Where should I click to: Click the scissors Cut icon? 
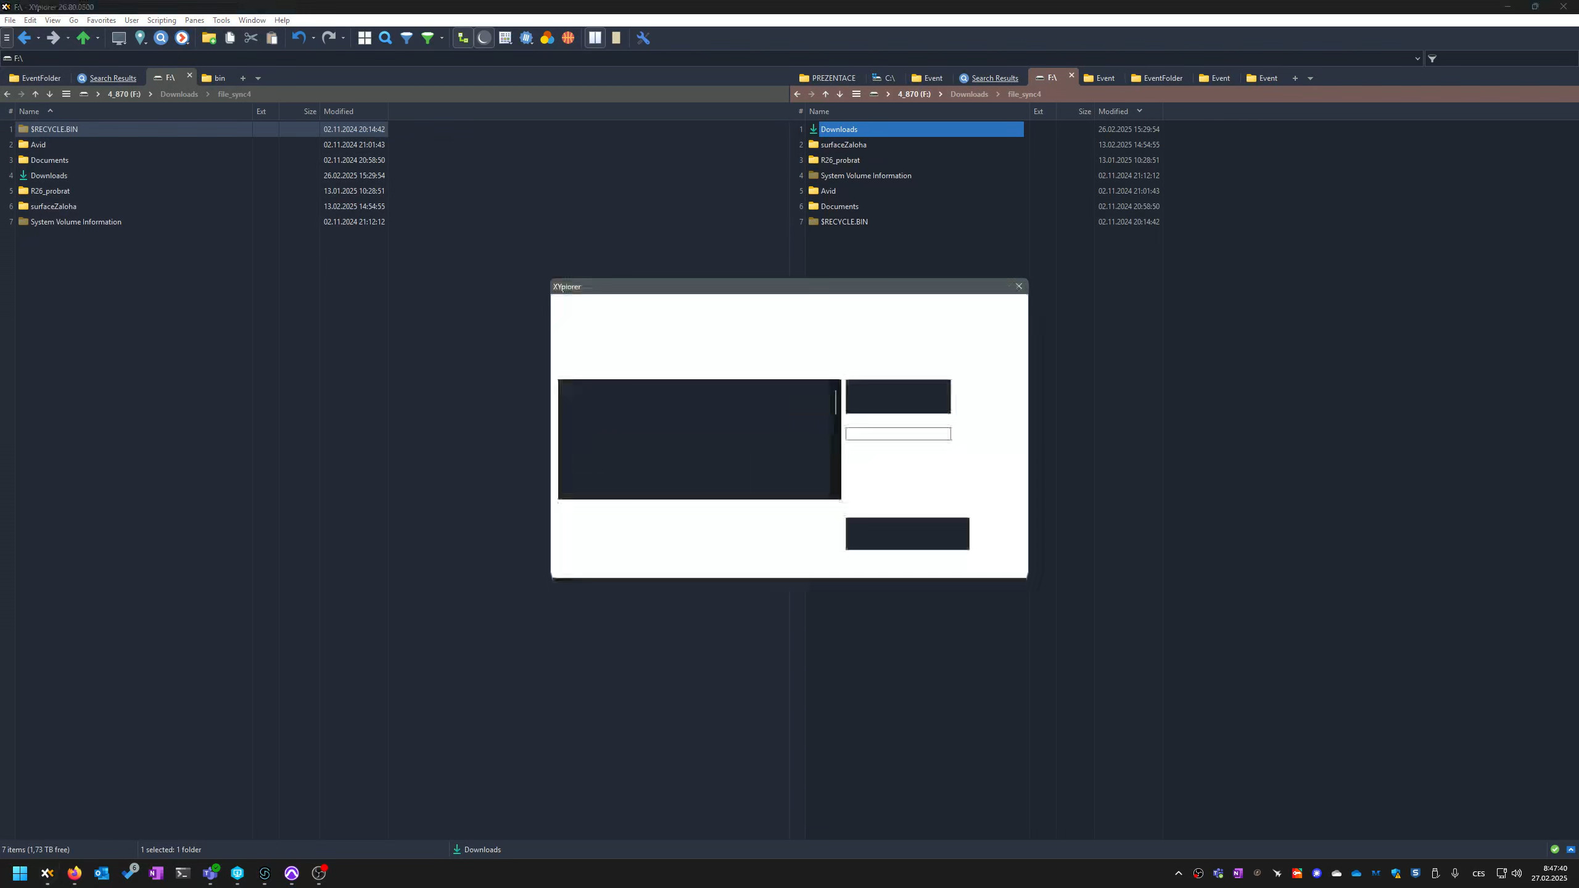pyautogui.click(x=250, y=38)
